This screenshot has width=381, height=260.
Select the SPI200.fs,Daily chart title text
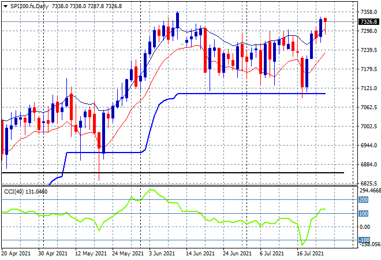(29, 6)
